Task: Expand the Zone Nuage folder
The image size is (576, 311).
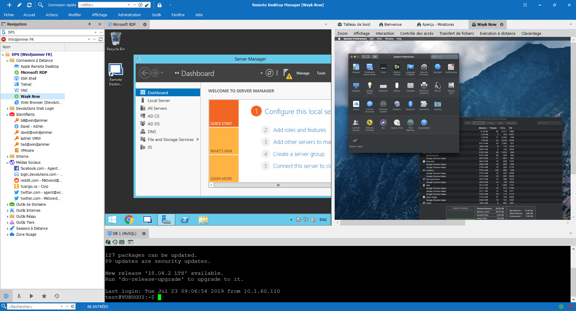Action: 7,235
